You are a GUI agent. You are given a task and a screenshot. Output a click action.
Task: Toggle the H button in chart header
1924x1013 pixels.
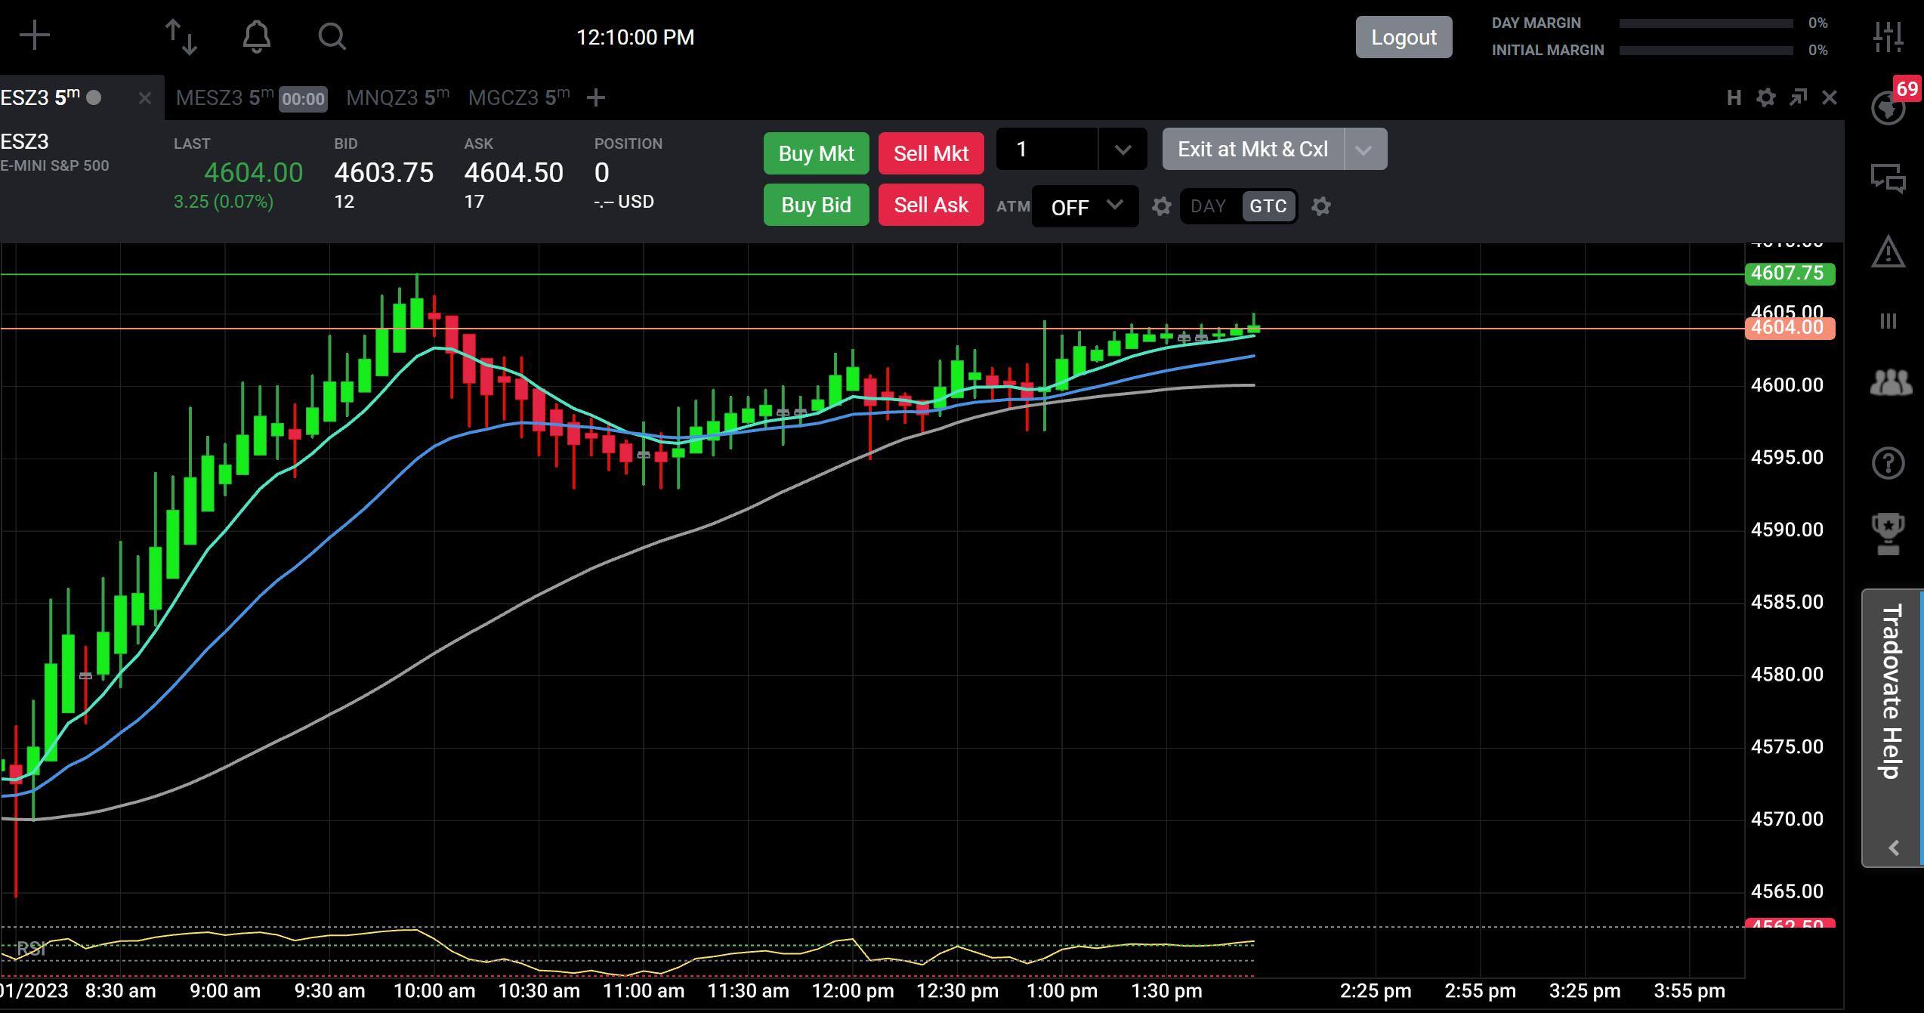(x=1734, y=98)
